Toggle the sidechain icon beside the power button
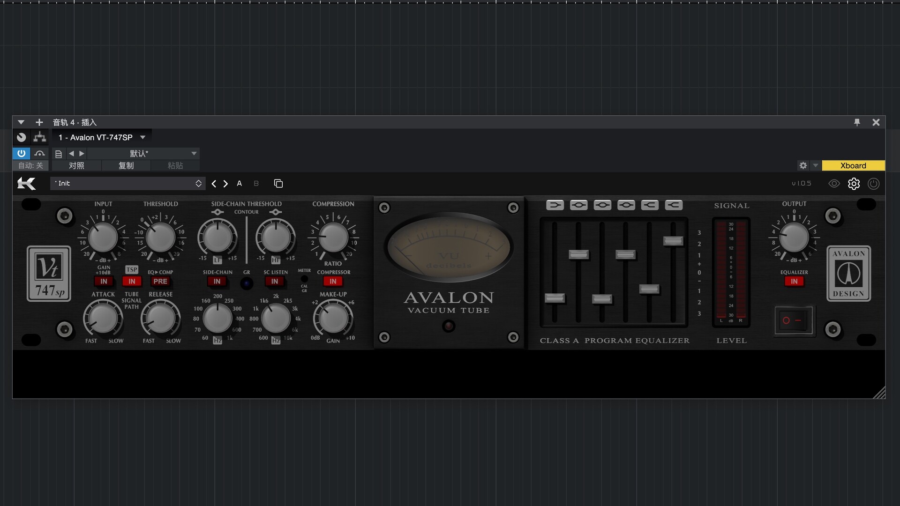The height and width of the screenshot is (506, 900). [40, 153]
